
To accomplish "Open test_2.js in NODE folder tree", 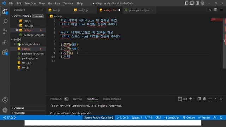I will [x=28, y=63].
